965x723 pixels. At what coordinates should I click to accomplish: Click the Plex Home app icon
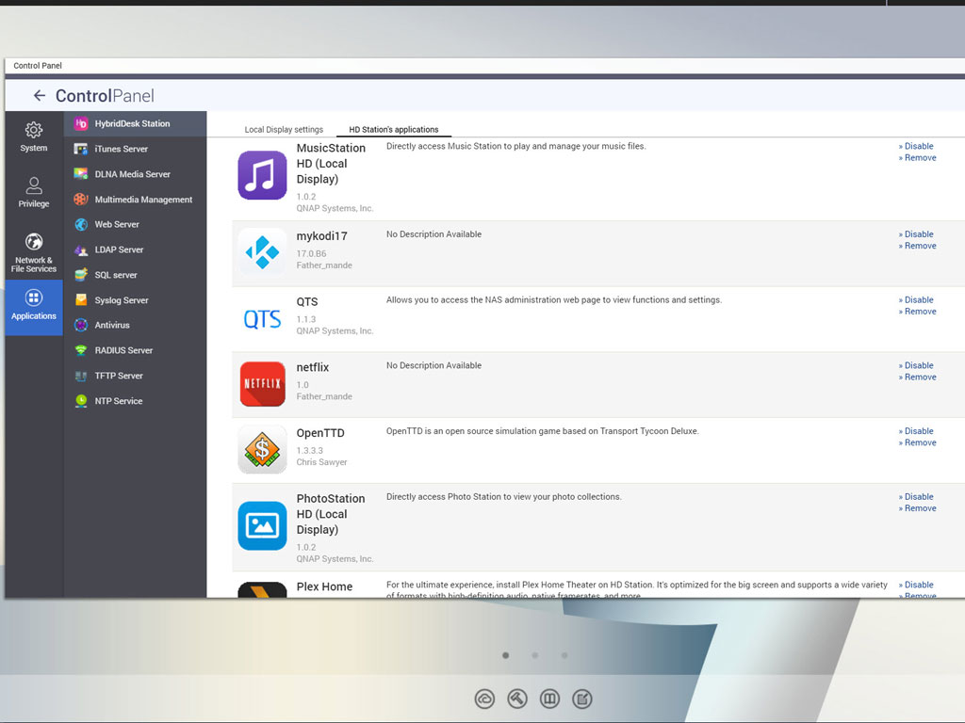click(x=262, y=589)
